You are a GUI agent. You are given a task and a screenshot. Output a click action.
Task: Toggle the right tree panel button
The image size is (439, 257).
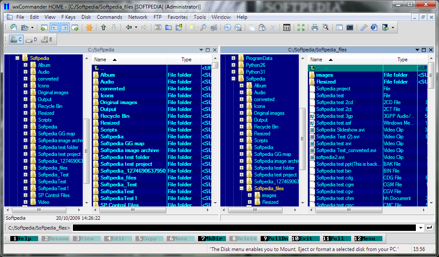coord(65,27)
